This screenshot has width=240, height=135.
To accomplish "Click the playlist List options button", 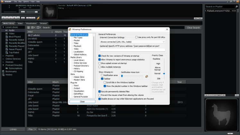I will coord(224,95).
